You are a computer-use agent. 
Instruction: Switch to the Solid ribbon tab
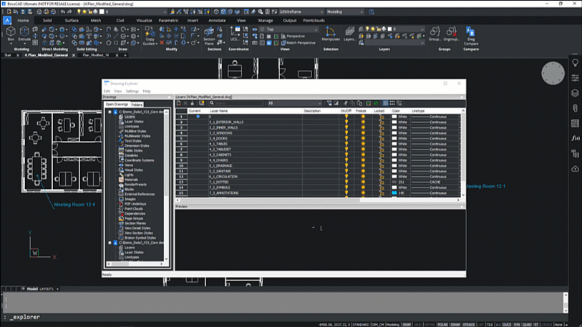47,21
